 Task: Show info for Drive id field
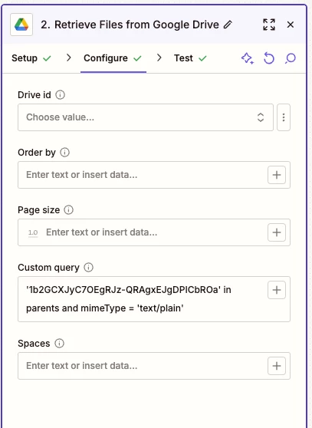(61, 95)
